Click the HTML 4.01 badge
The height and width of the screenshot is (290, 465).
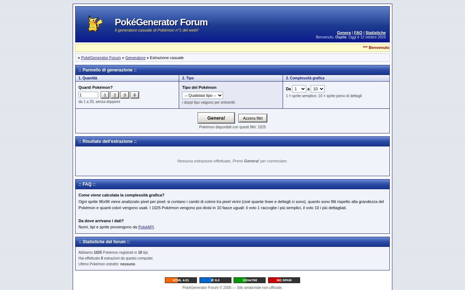(181, 280)
